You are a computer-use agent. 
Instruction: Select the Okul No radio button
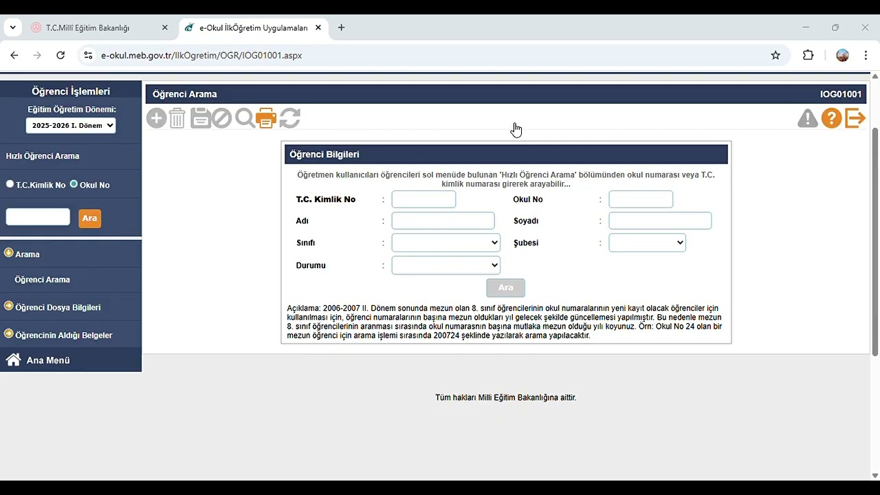74,184
